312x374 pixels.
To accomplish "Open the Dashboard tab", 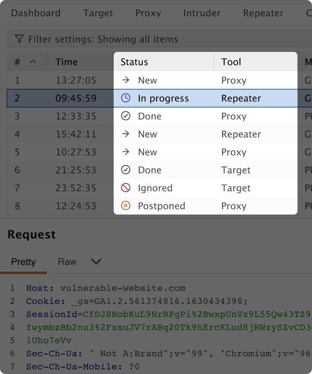I will click(x=36, y=13).
